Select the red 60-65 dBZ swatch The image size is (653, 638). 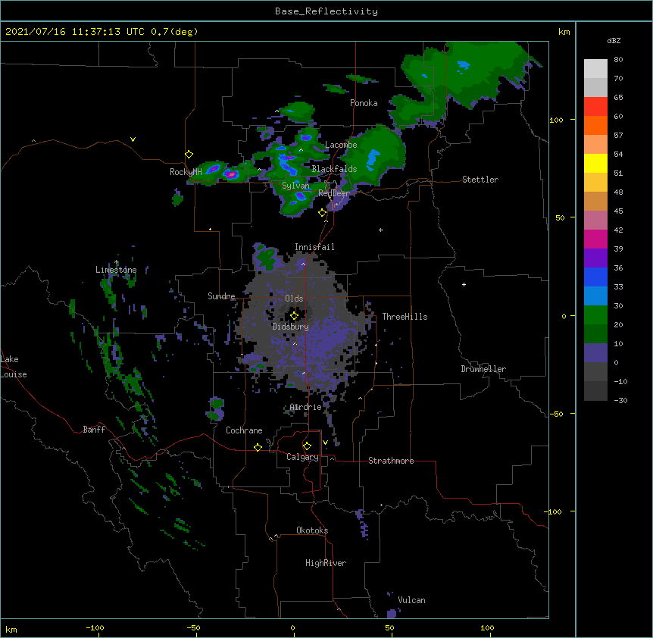pos(595,107)
